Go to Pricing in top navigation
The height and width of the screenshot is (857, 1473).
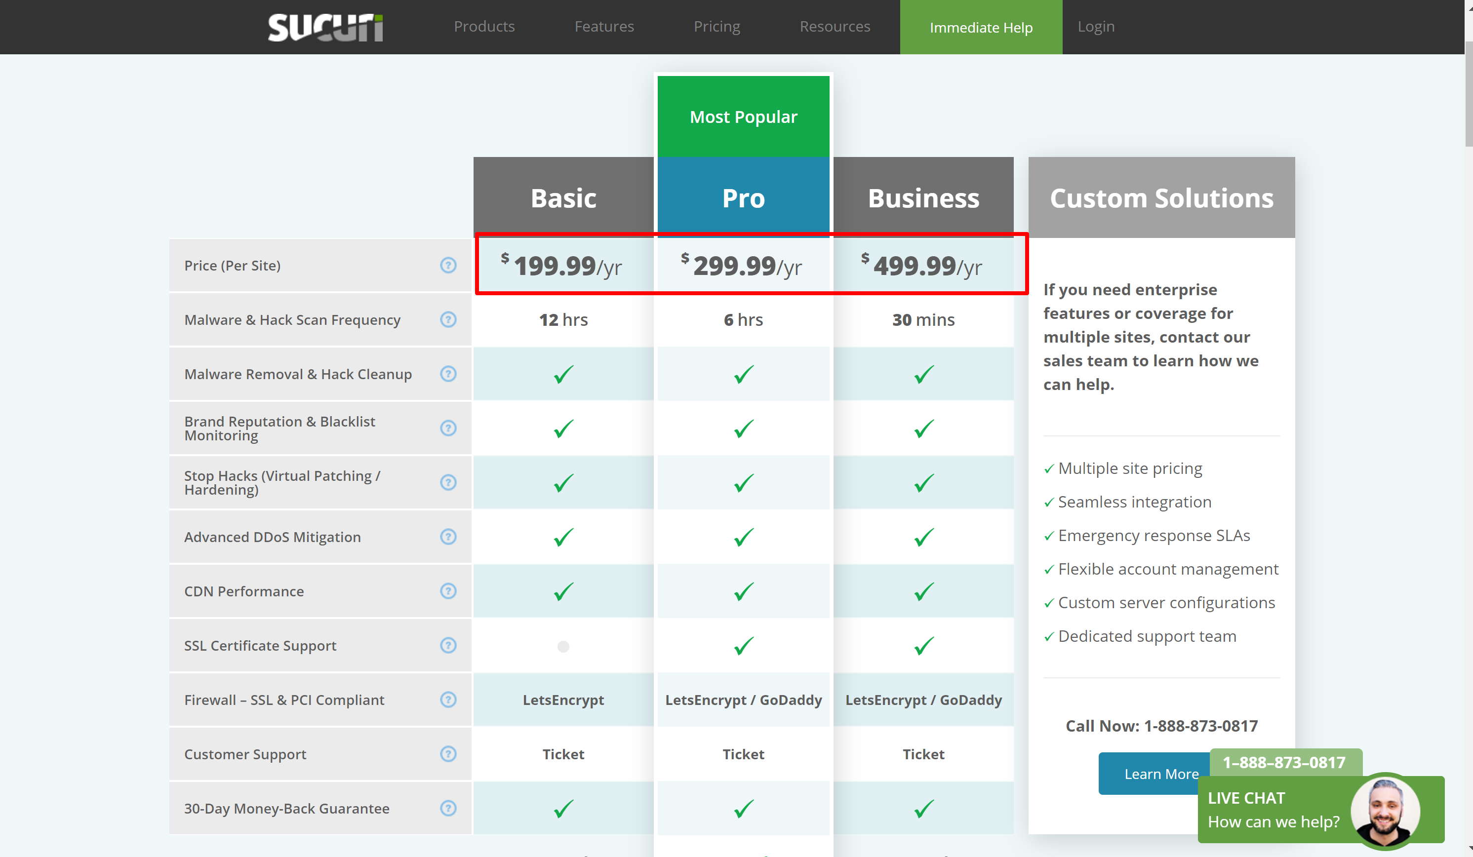point(717,27)
